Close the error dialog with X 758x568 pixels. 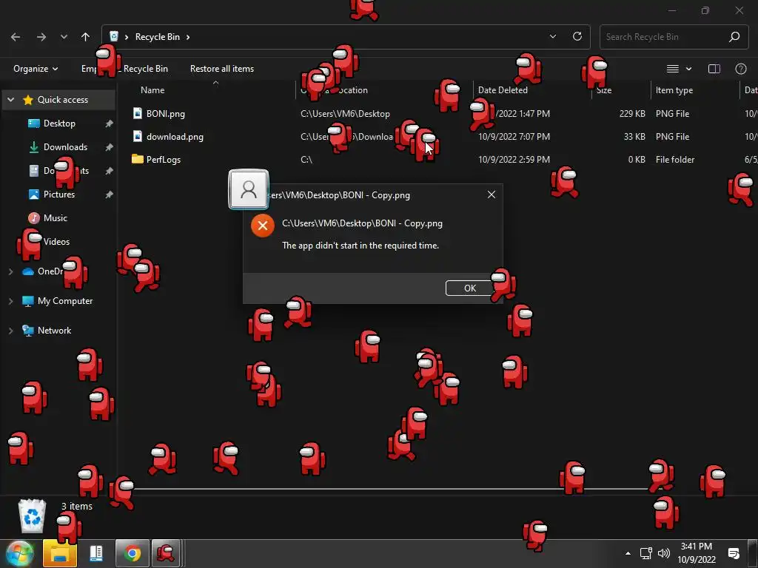tap(492, 195)
